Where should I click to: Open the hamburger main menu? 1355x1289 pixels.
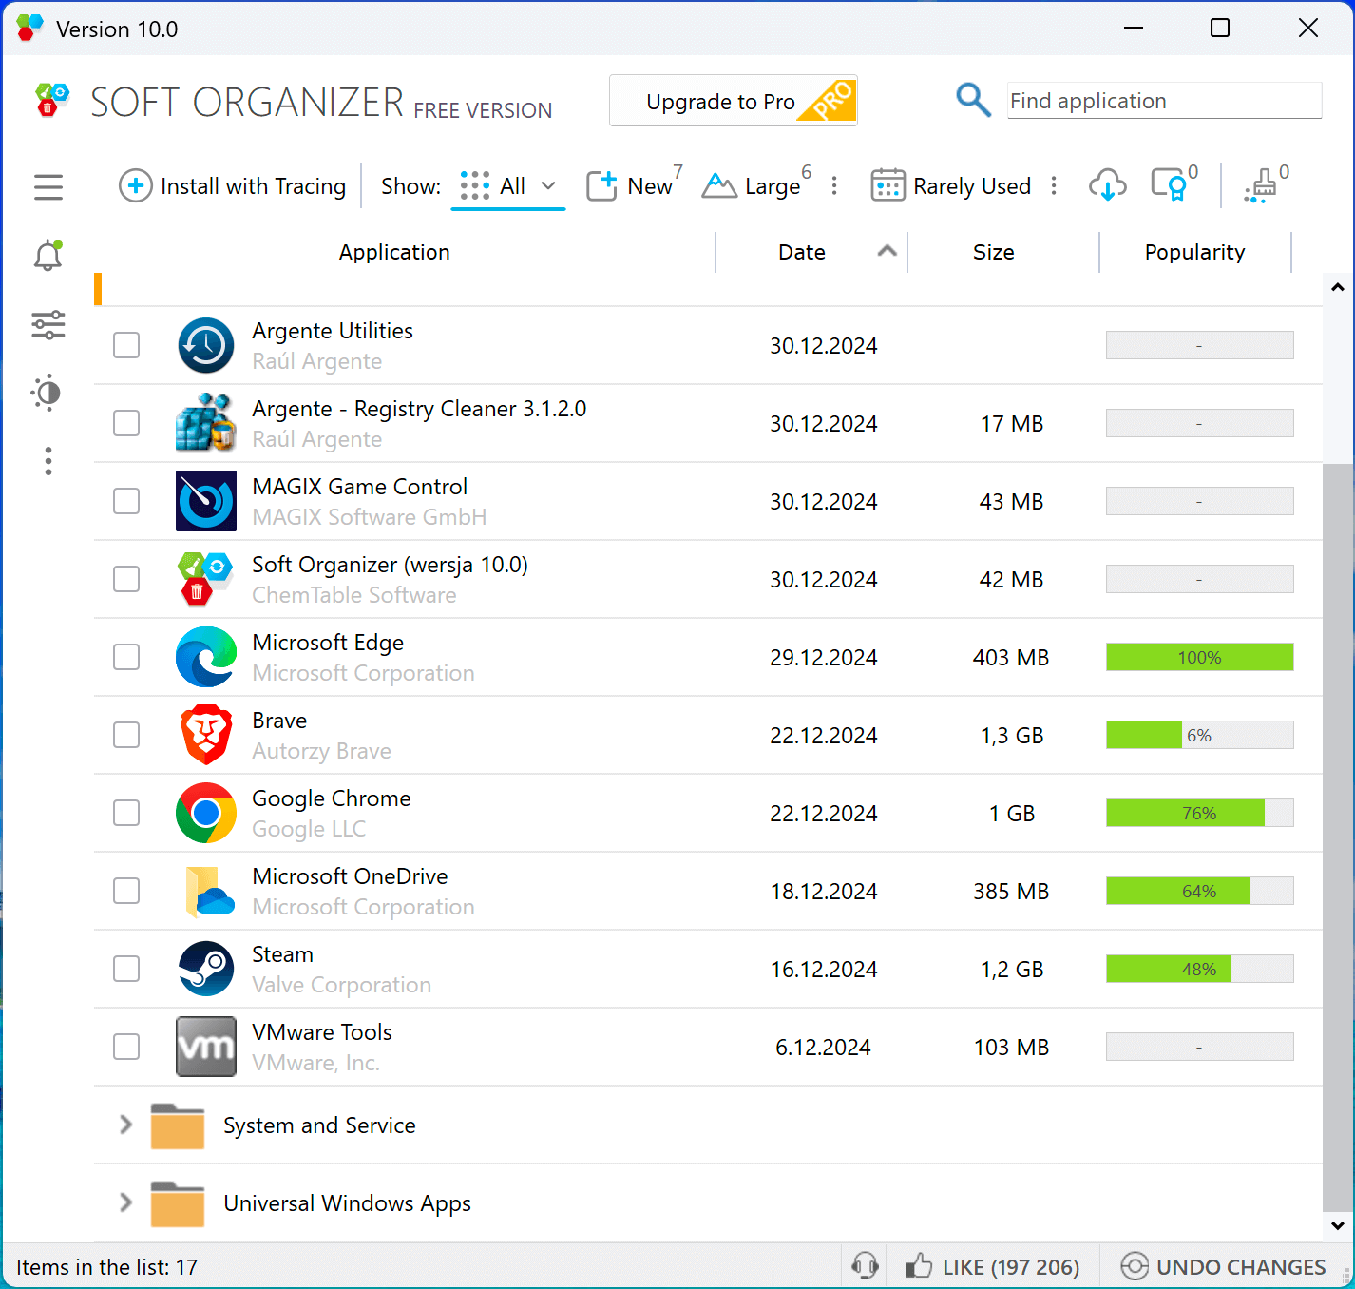click(x=48, y=187)
